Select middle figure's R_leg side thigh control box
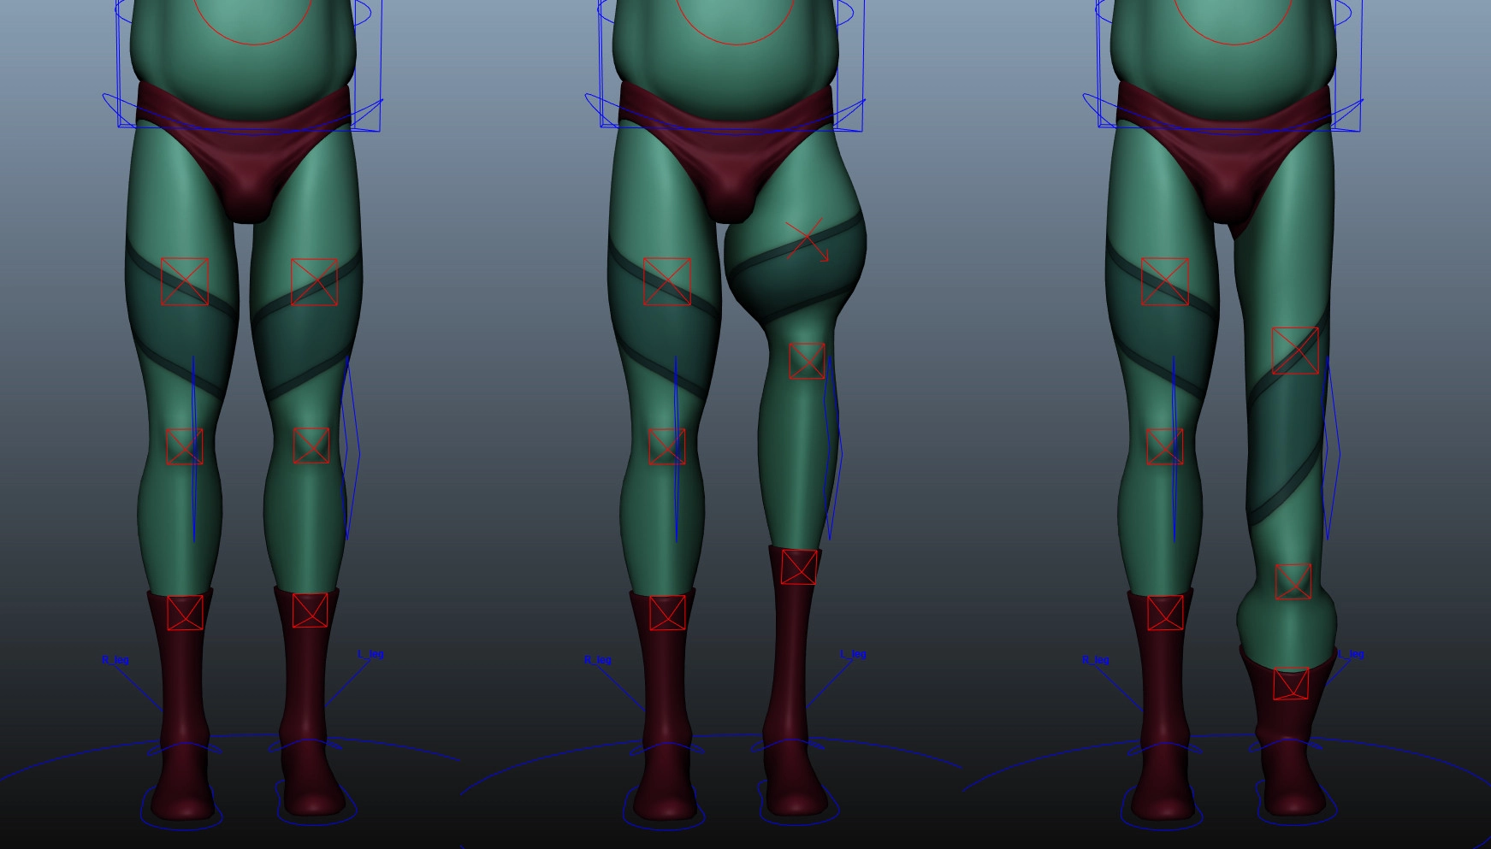1491x849 pixels. click(667, 281)
